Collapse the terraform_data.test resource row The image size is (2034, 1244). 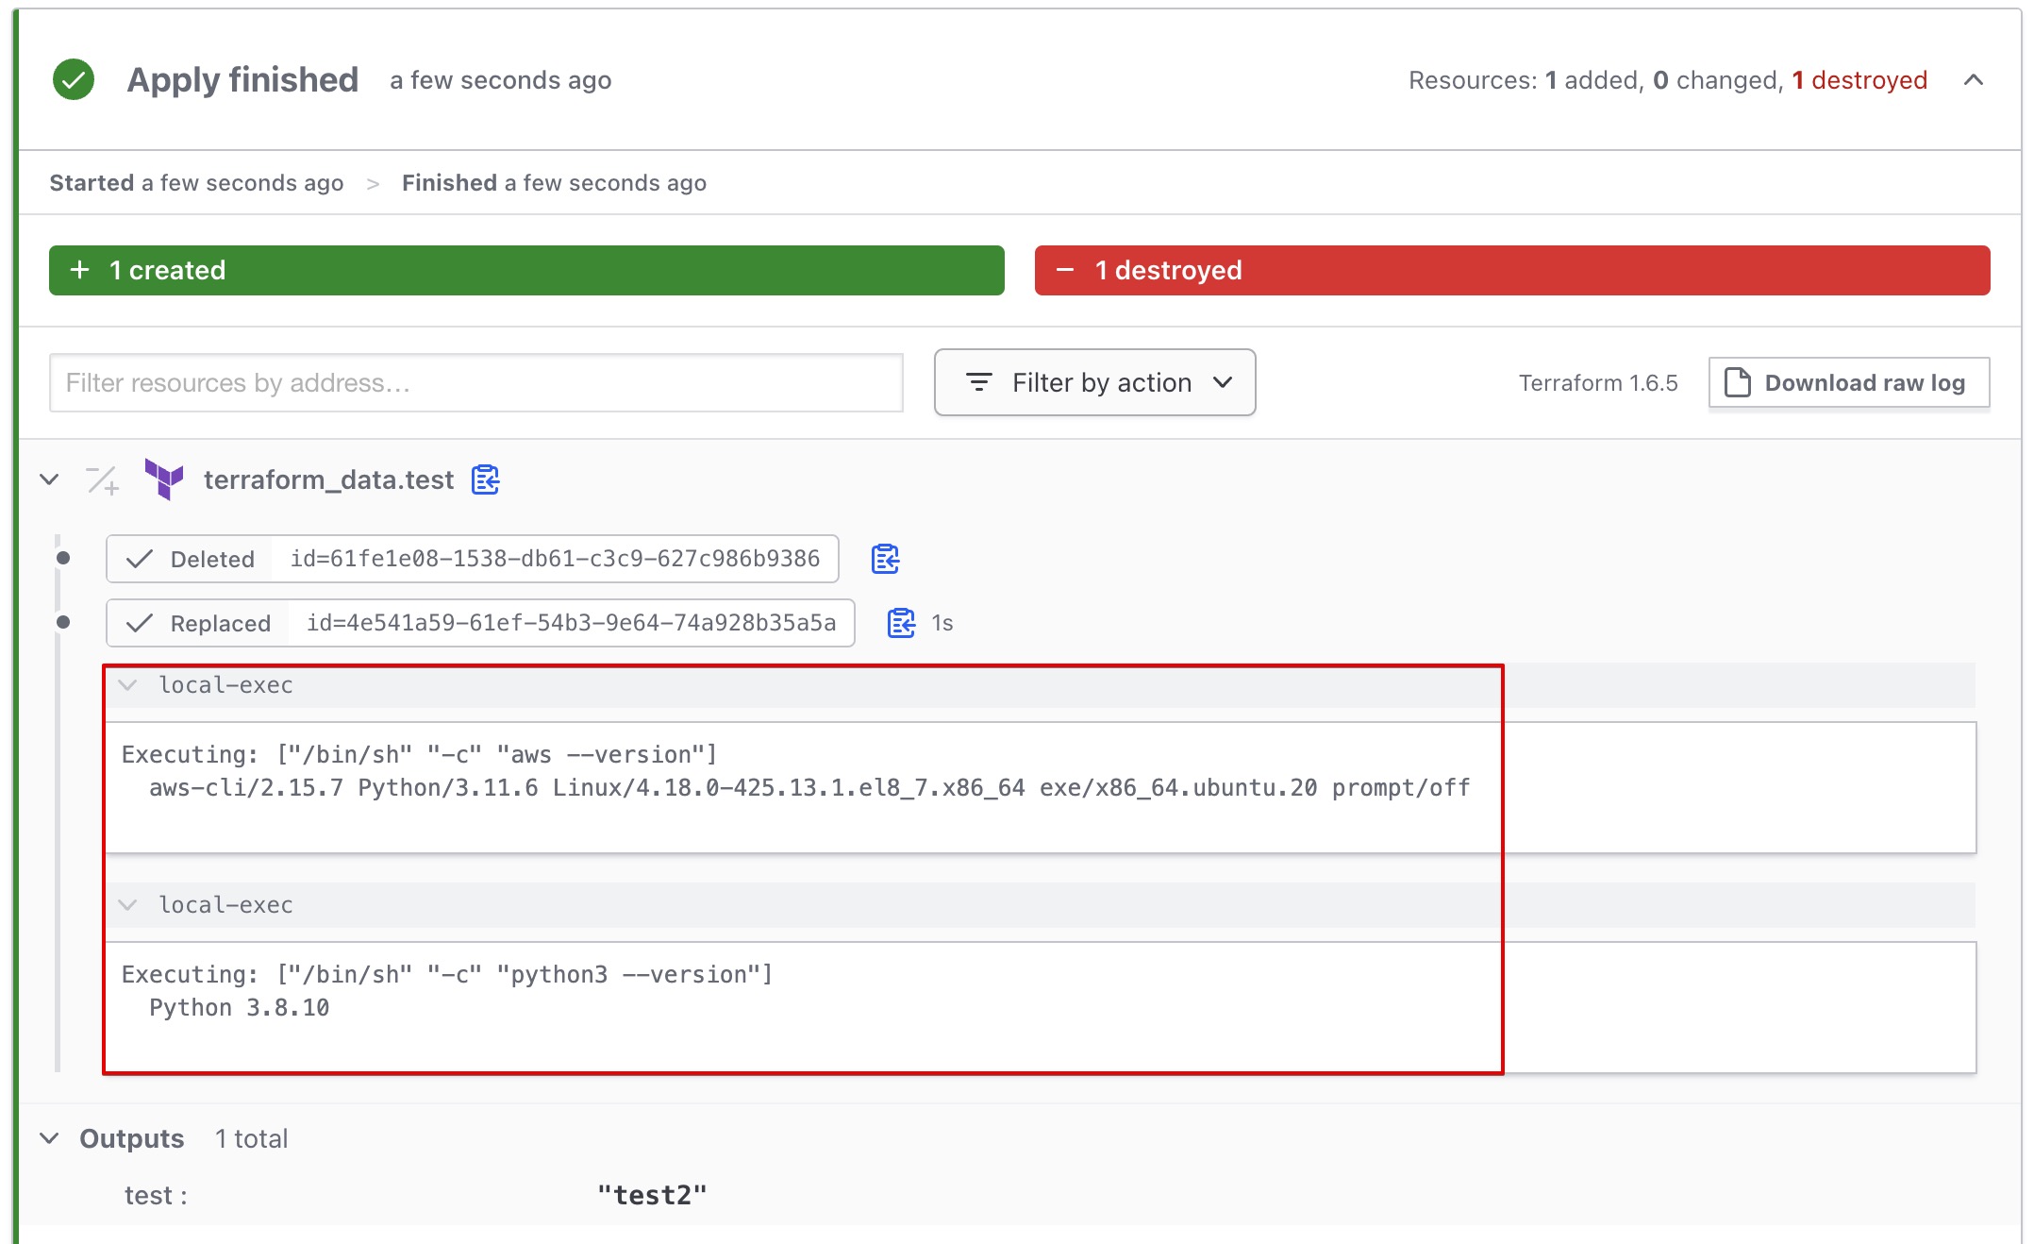[50, 479]
